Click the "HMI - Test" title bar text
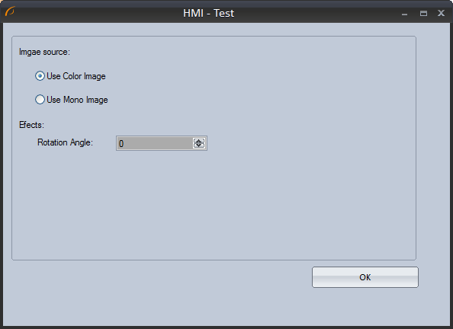453x329 pixels. (x=209, y=13)
